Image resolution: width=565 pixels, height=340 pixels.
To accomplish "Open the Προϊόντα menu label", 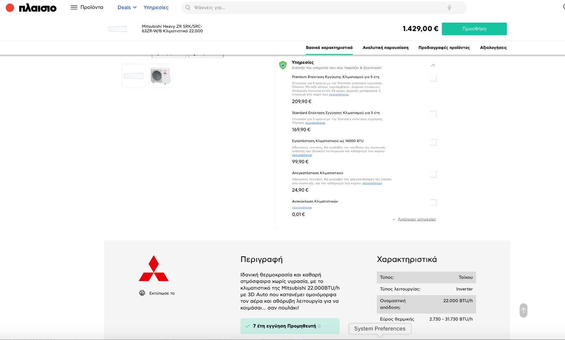I will click(x=92, y=7).
